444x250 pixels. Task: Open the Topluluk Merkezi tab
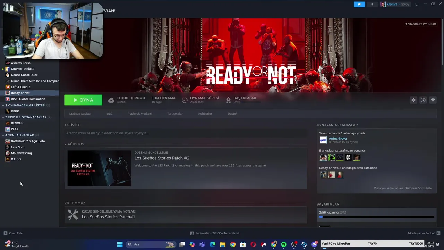(140, 114)
